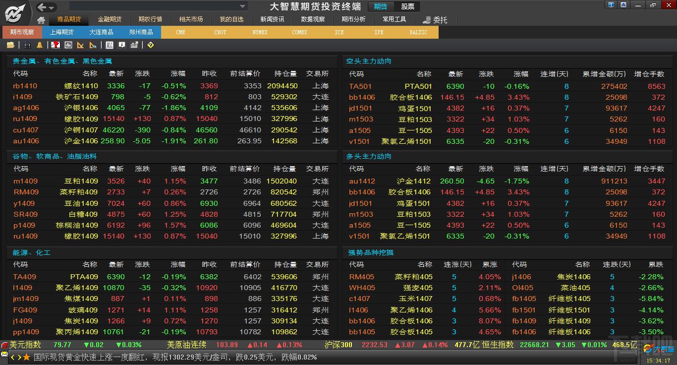The image size is (677, 365).
Task: Select the IPE exchange tab
Action: tap(379, 32)
